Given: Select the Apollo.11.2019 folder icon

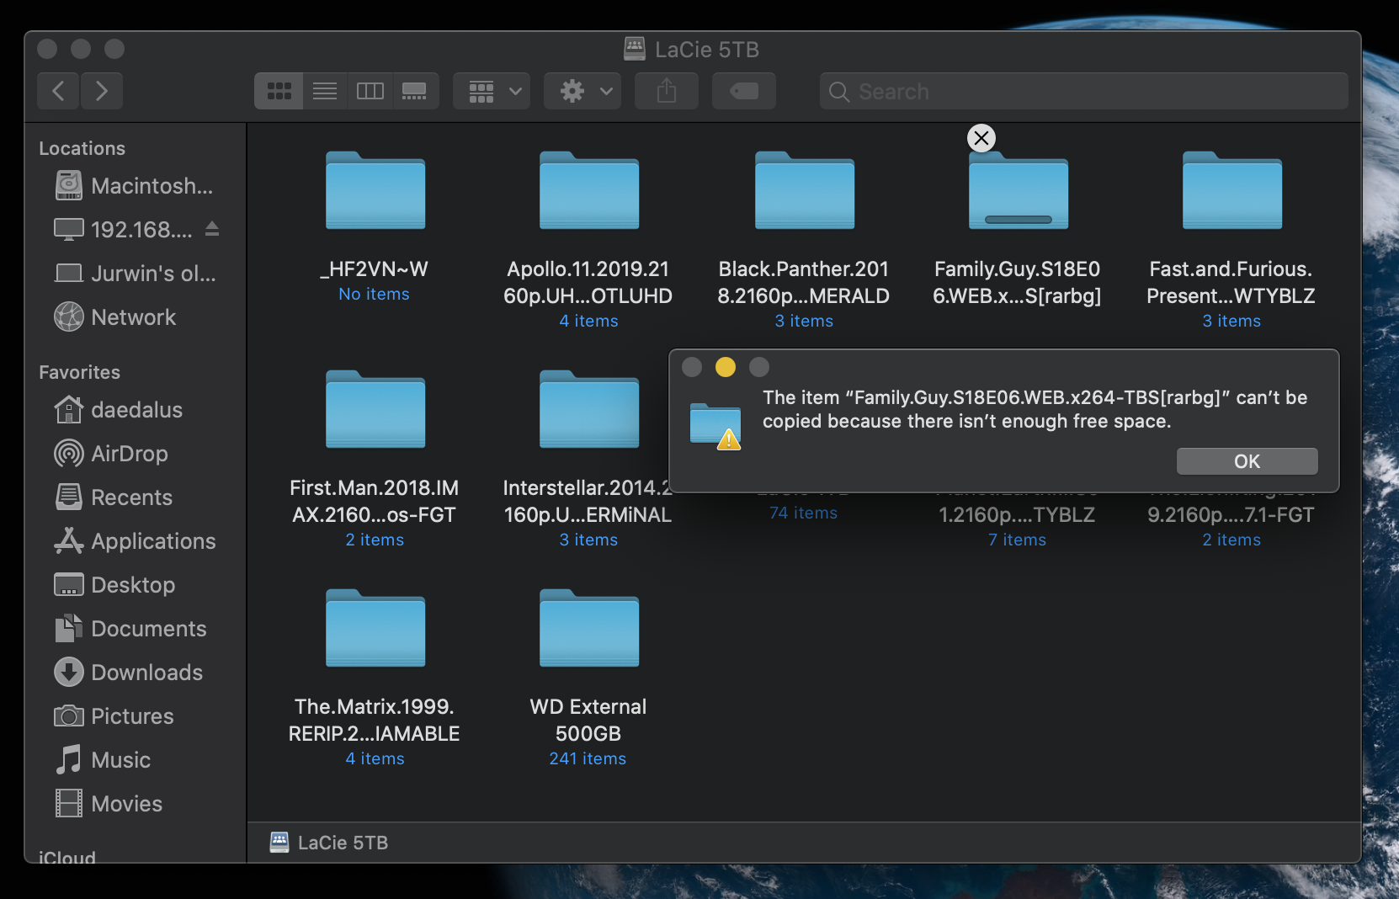Looking at the screenshot, I should click(x=589, y=190).
